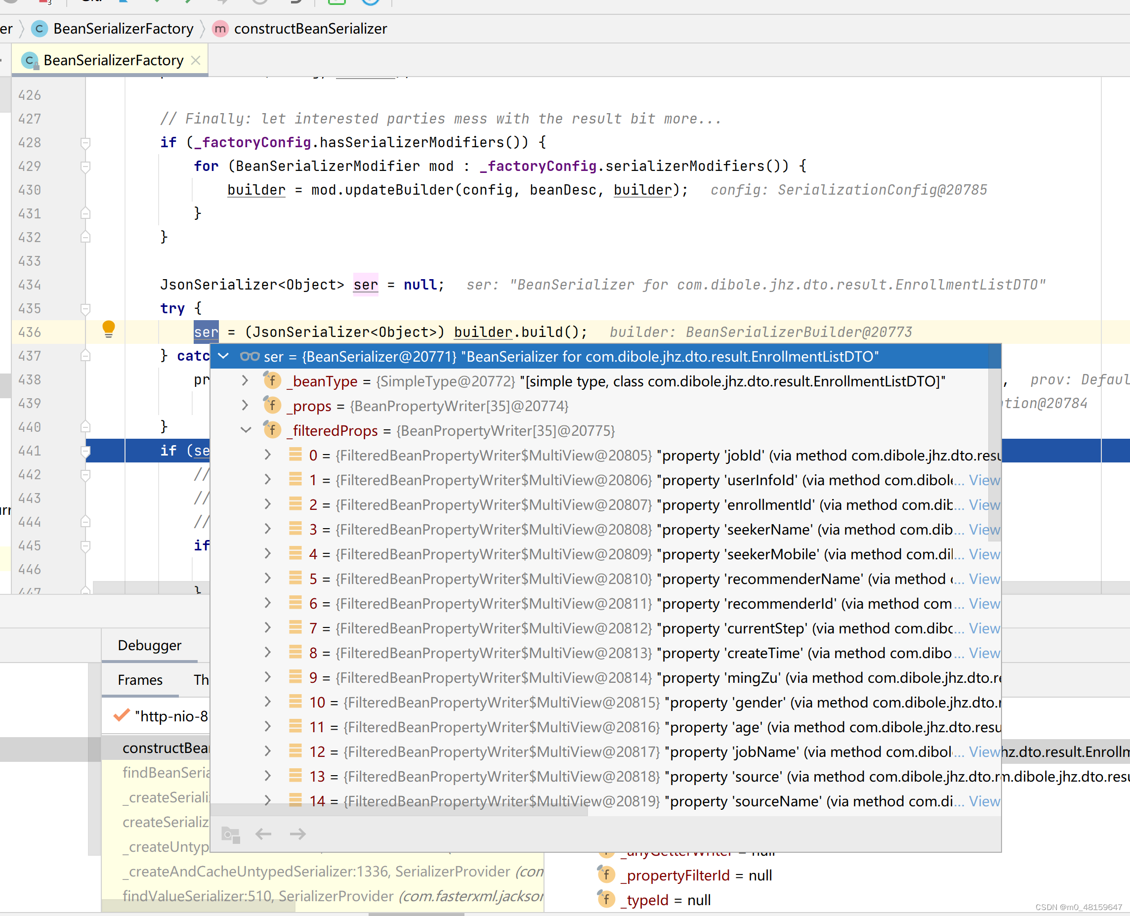
Task: Click the popup horizontal scrollbar
Action: (x=399, y=811)
